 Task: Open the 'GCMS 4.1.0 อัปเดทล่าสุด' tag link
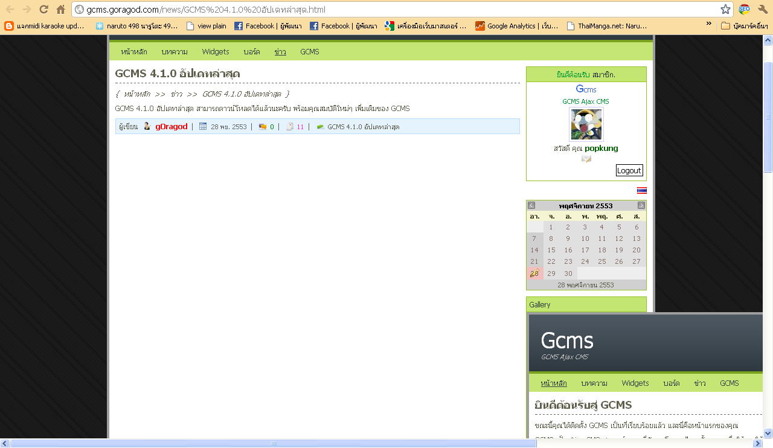tap(364, 127)
